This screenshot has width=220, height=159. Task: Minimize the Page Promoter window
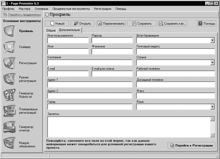(x=207, y=3)
